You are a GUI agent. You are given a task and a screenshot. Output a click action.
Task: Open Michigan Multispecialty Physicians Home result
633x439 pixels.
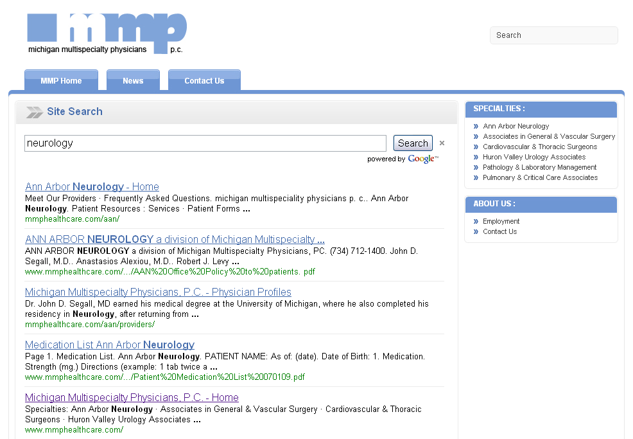pos(132,398)
